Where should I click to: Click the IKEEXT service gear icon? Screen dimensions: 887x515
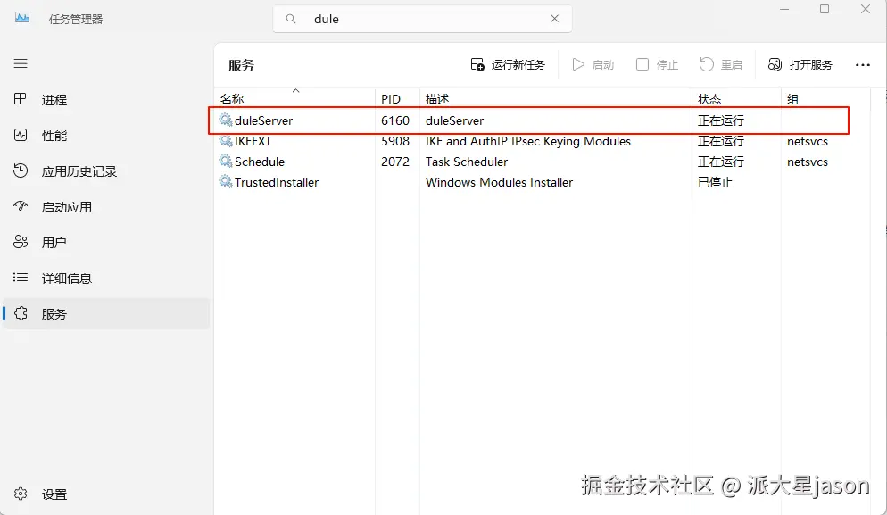tap(226, 141)
